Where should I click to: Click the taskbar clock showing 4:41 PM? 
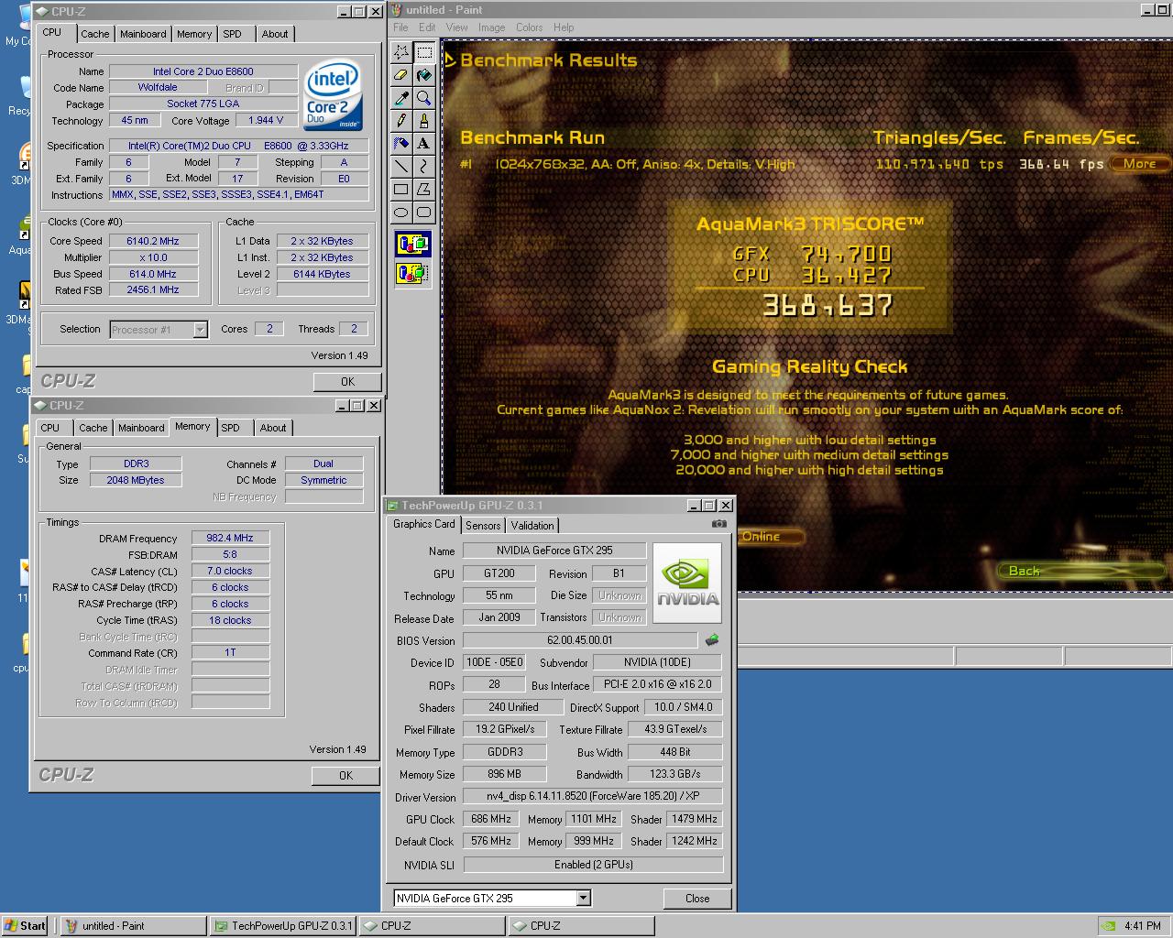click(1142, 926)
